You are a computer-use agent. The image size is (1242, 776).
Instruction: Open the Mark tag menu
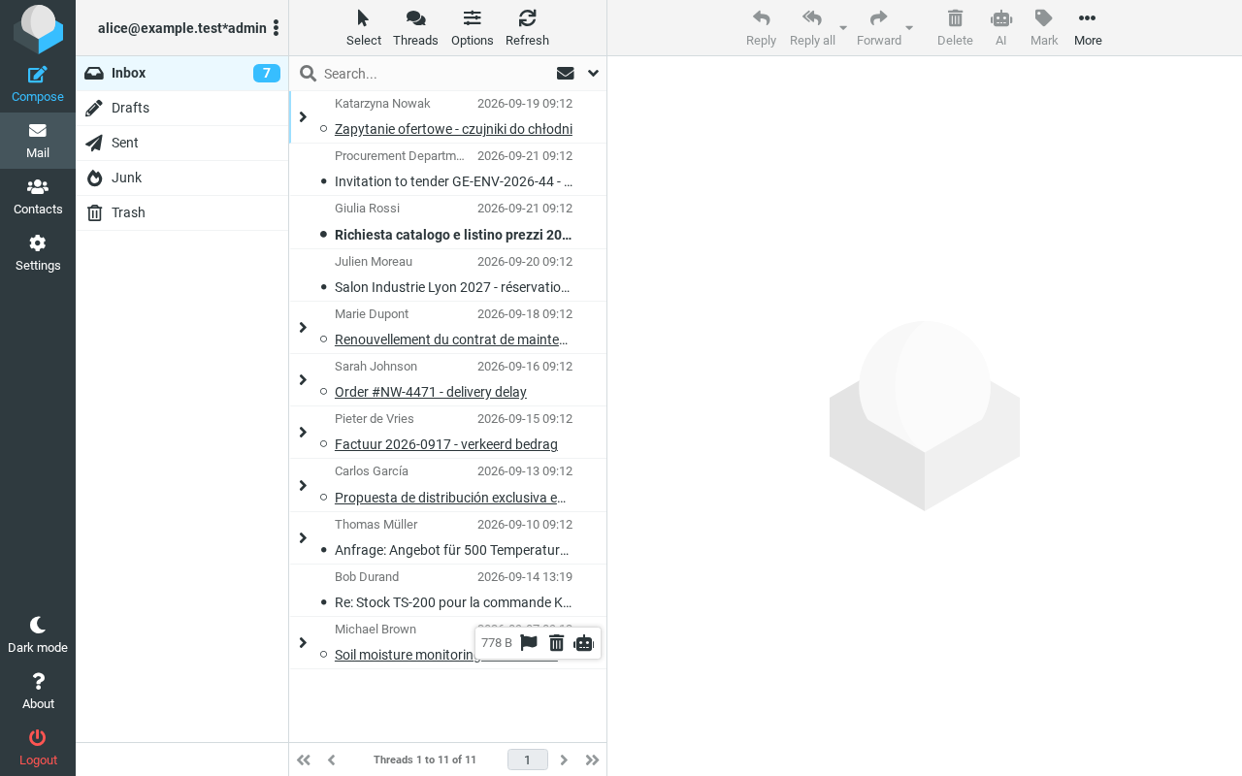[x=1044, y=28]
